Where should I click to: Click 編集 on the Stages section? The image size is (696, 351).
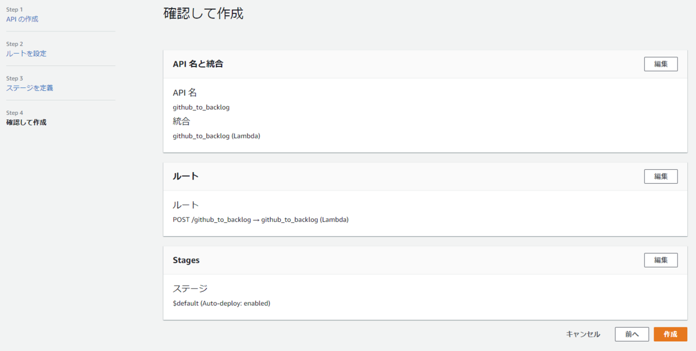coord(661,259)
